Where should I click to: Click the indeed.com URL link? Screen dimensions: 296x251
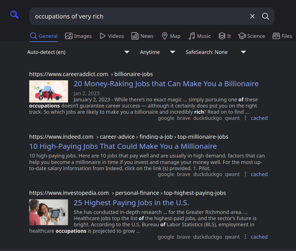click(129, 137)
